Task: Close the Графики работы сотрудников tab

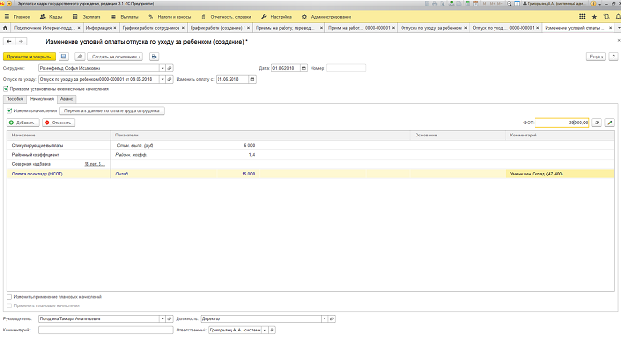Action: tap(183, 28)
